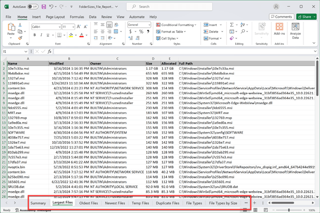Expand the Conditional Formatting menu
The width and height of the screenshot is (320, 213).
[176, 24]
